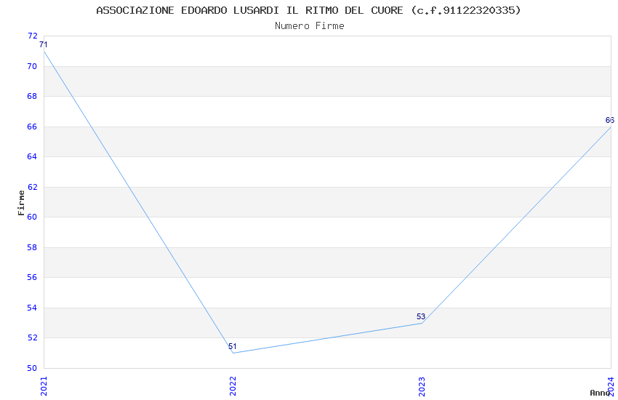The height and width of the screenshot is (400, 618).
Task: Click the 2021 x-axis label
Action: pos(44,386)
